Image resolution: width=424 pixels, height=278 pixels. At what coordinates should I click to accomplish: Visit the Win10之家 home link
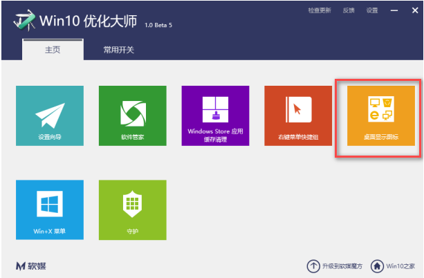click(x=394, y=266)
